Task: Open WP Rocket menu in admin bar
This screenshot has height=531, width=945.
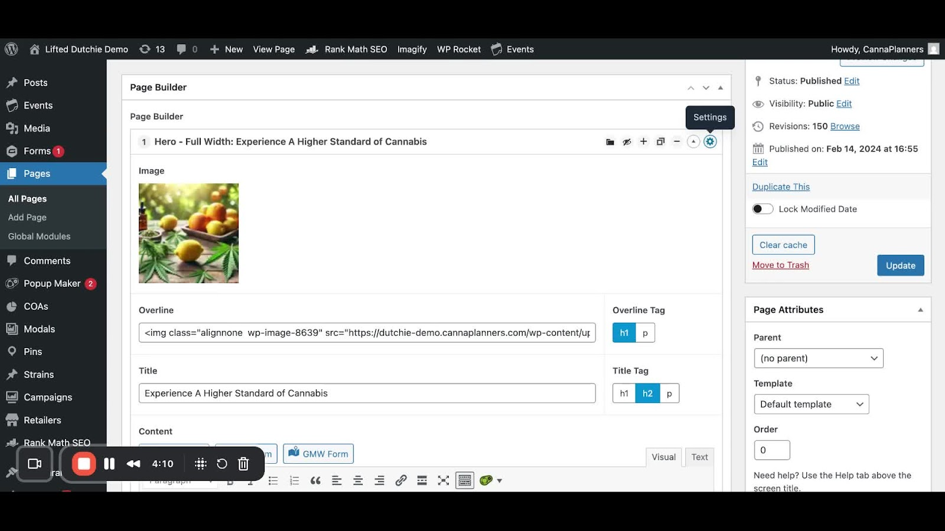Action: pyautogui.click(x=459, y=49)
